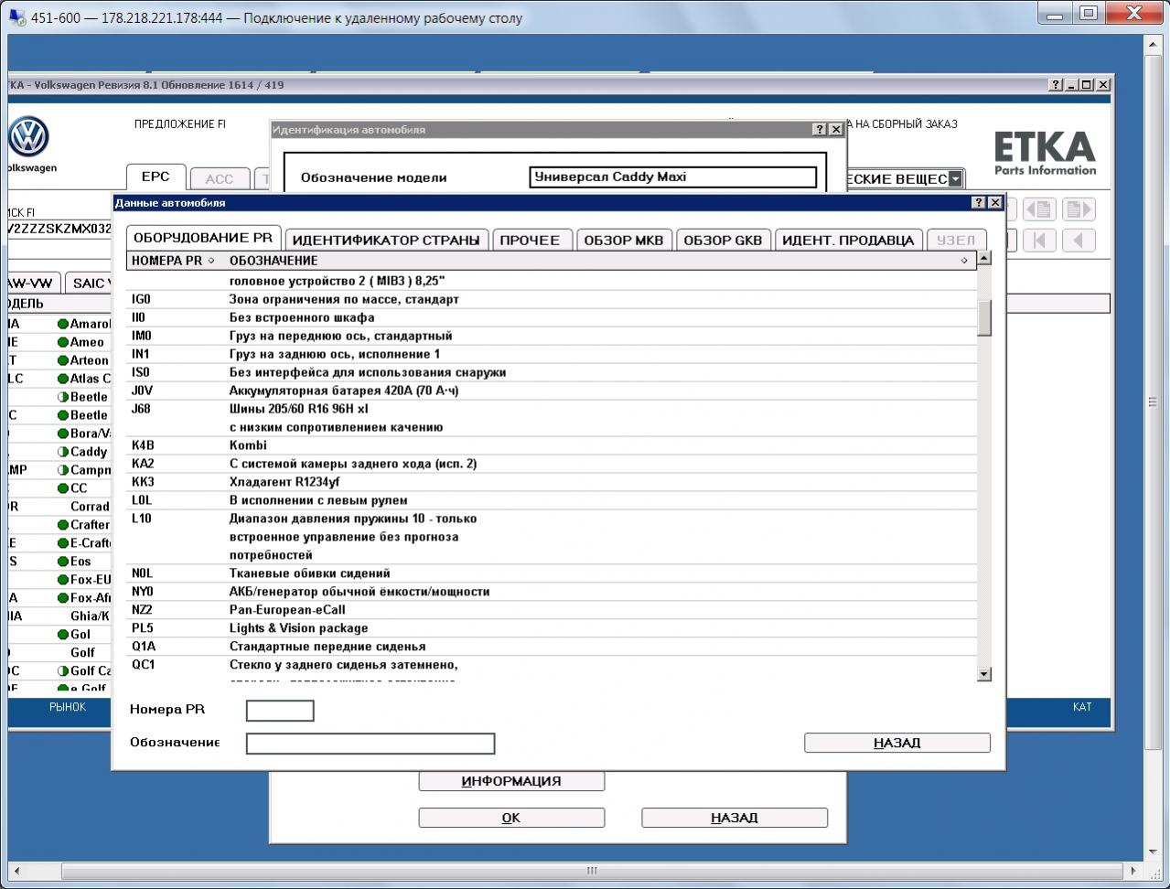Screen dimensions: 1170x889
Task: Select the J0V battery row
Action: pos(552,391)
